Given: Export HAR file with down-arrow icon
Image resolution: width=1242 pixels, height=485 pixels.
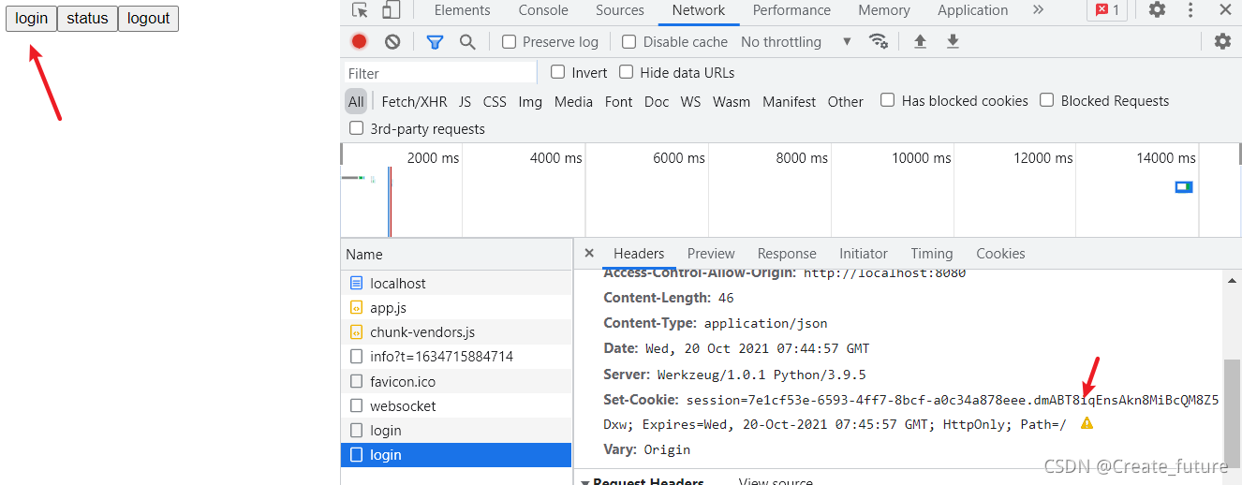Looking at the screenshot, I should (x=953, y=41).
